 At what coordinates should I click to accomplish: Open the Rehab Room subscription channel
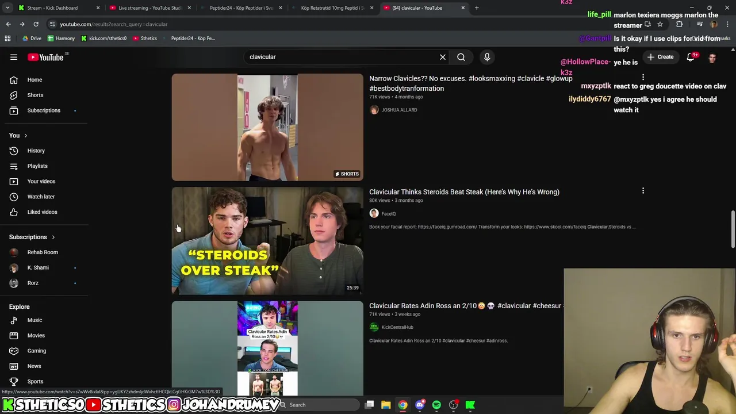[x=44, y=252]
